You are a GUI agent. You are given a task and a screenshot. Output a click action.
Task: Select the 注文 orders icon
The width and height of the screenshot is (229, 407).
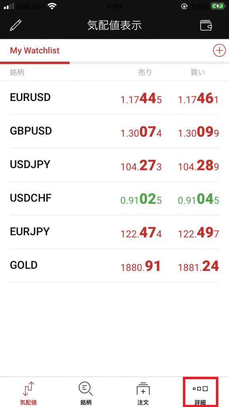(x=143, y=389)
